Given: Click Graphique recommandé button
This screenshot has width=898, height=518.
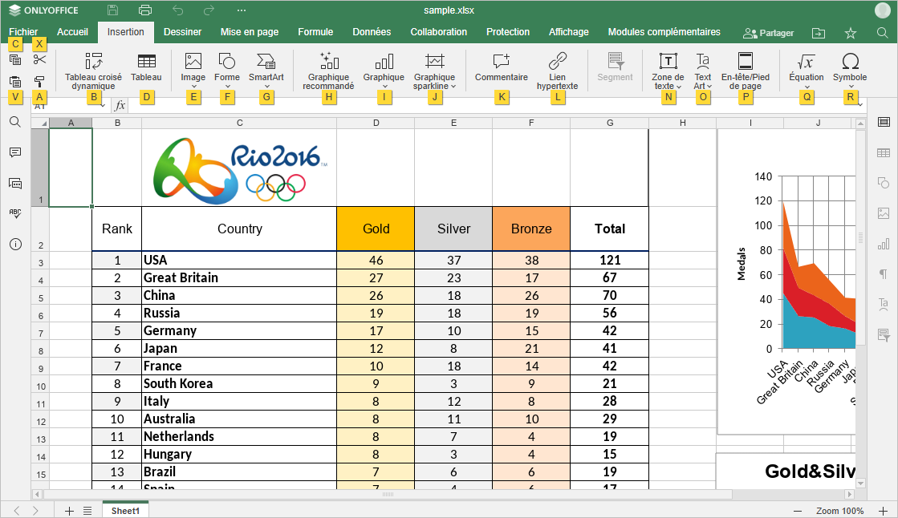Looking at the screenshot, I should click(328, 68).
